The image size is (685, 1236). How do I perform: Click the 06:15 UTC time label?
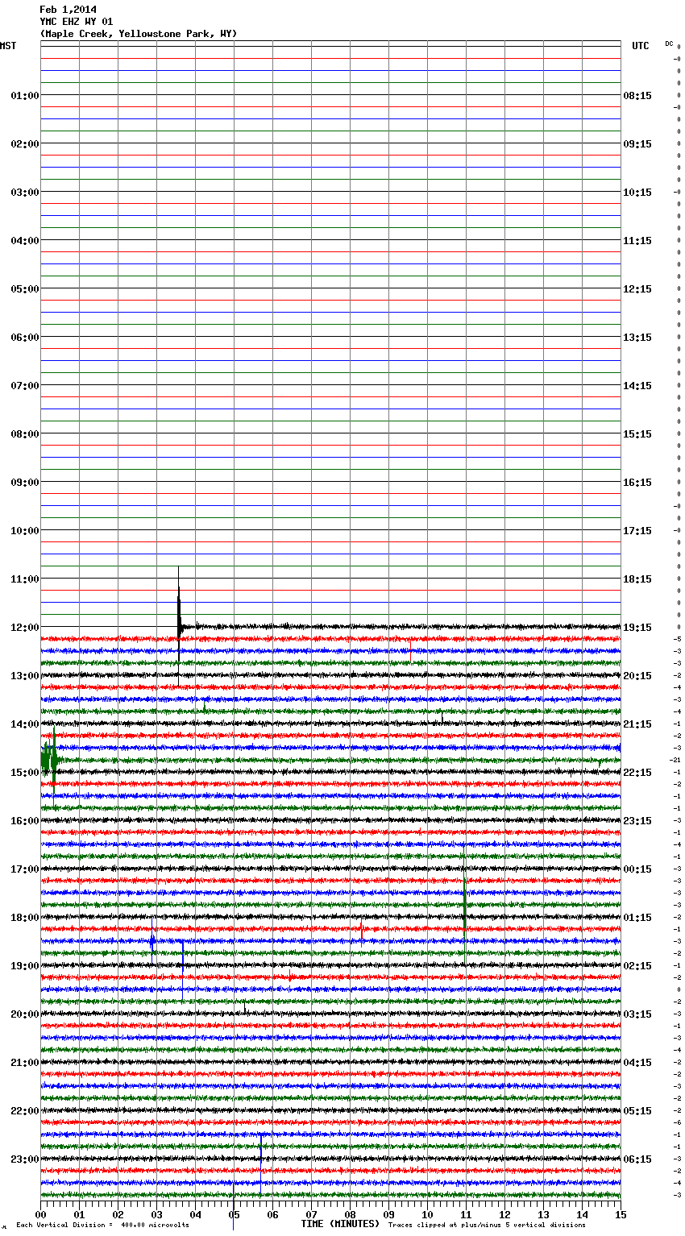point(637,1159)
